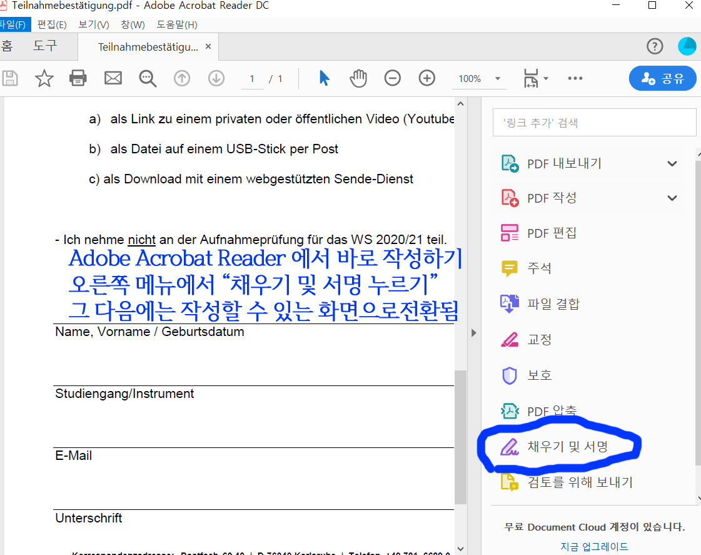This screenshot has height=555, width=701.
Task: Open the find text magnifier icon
Action: point(148,78)
